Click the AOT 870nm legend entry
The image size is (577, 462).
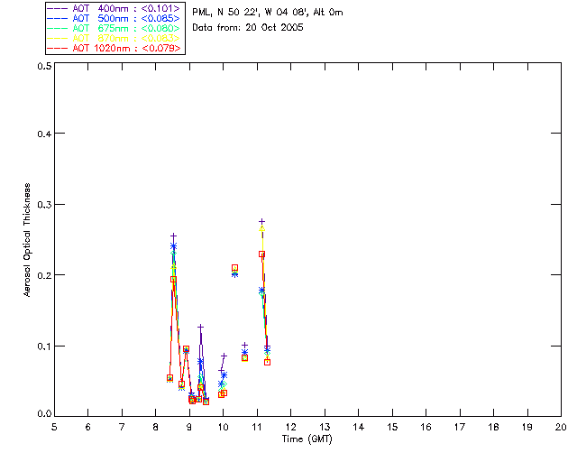point(114,38)
